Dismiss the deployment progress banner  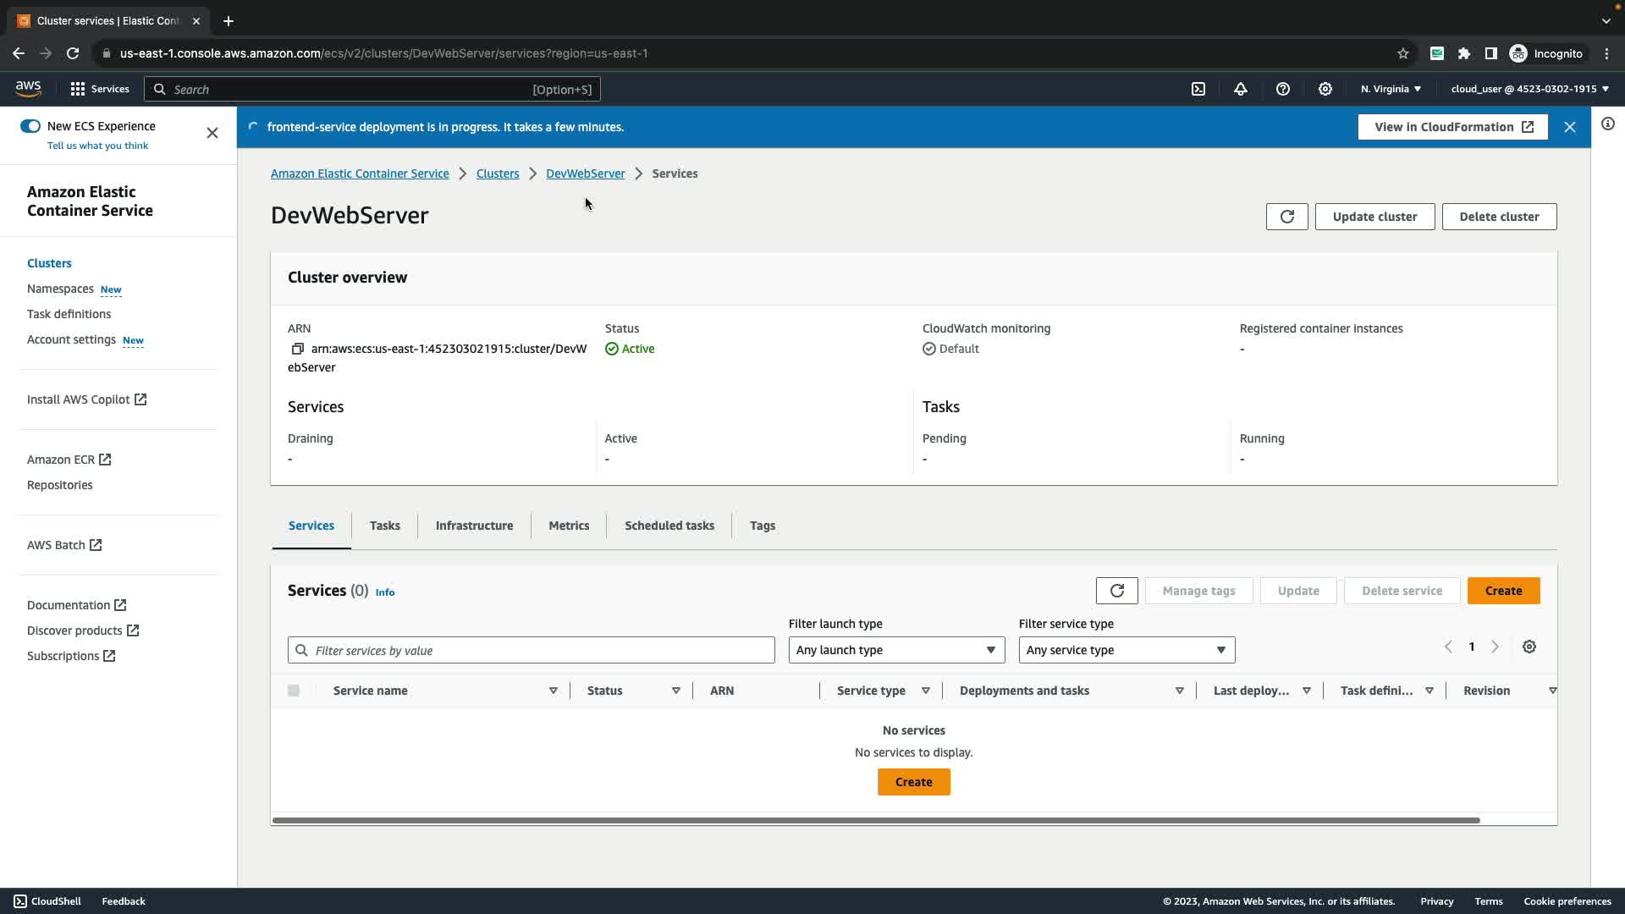pyautogui.click(x=1570, y=127)
